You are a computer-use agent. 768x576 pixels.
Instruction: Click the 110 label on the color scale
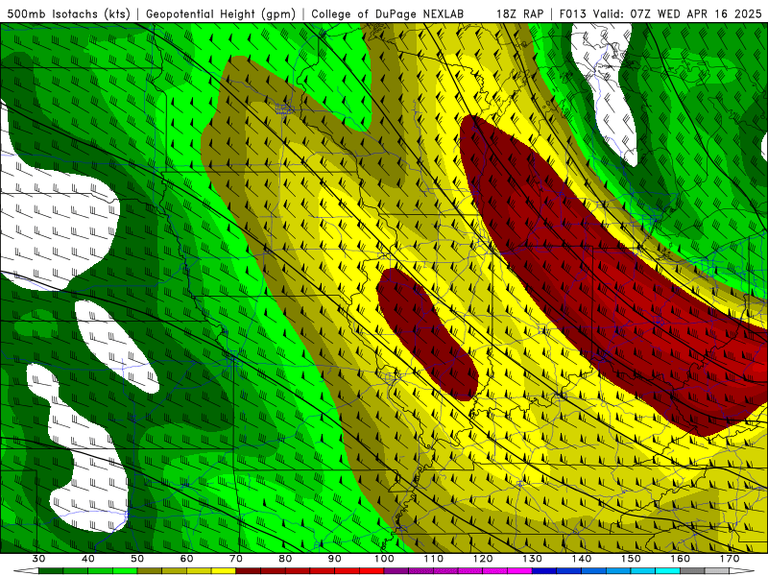[434, 559]
